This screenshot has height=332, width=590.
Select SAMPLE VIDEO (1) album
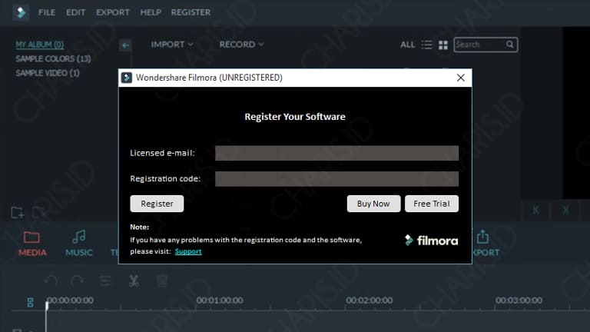coord(48,73)
